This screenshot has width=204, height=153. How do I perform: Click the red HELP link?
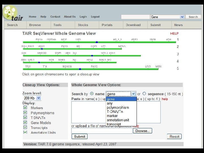(x=174, y=33)
